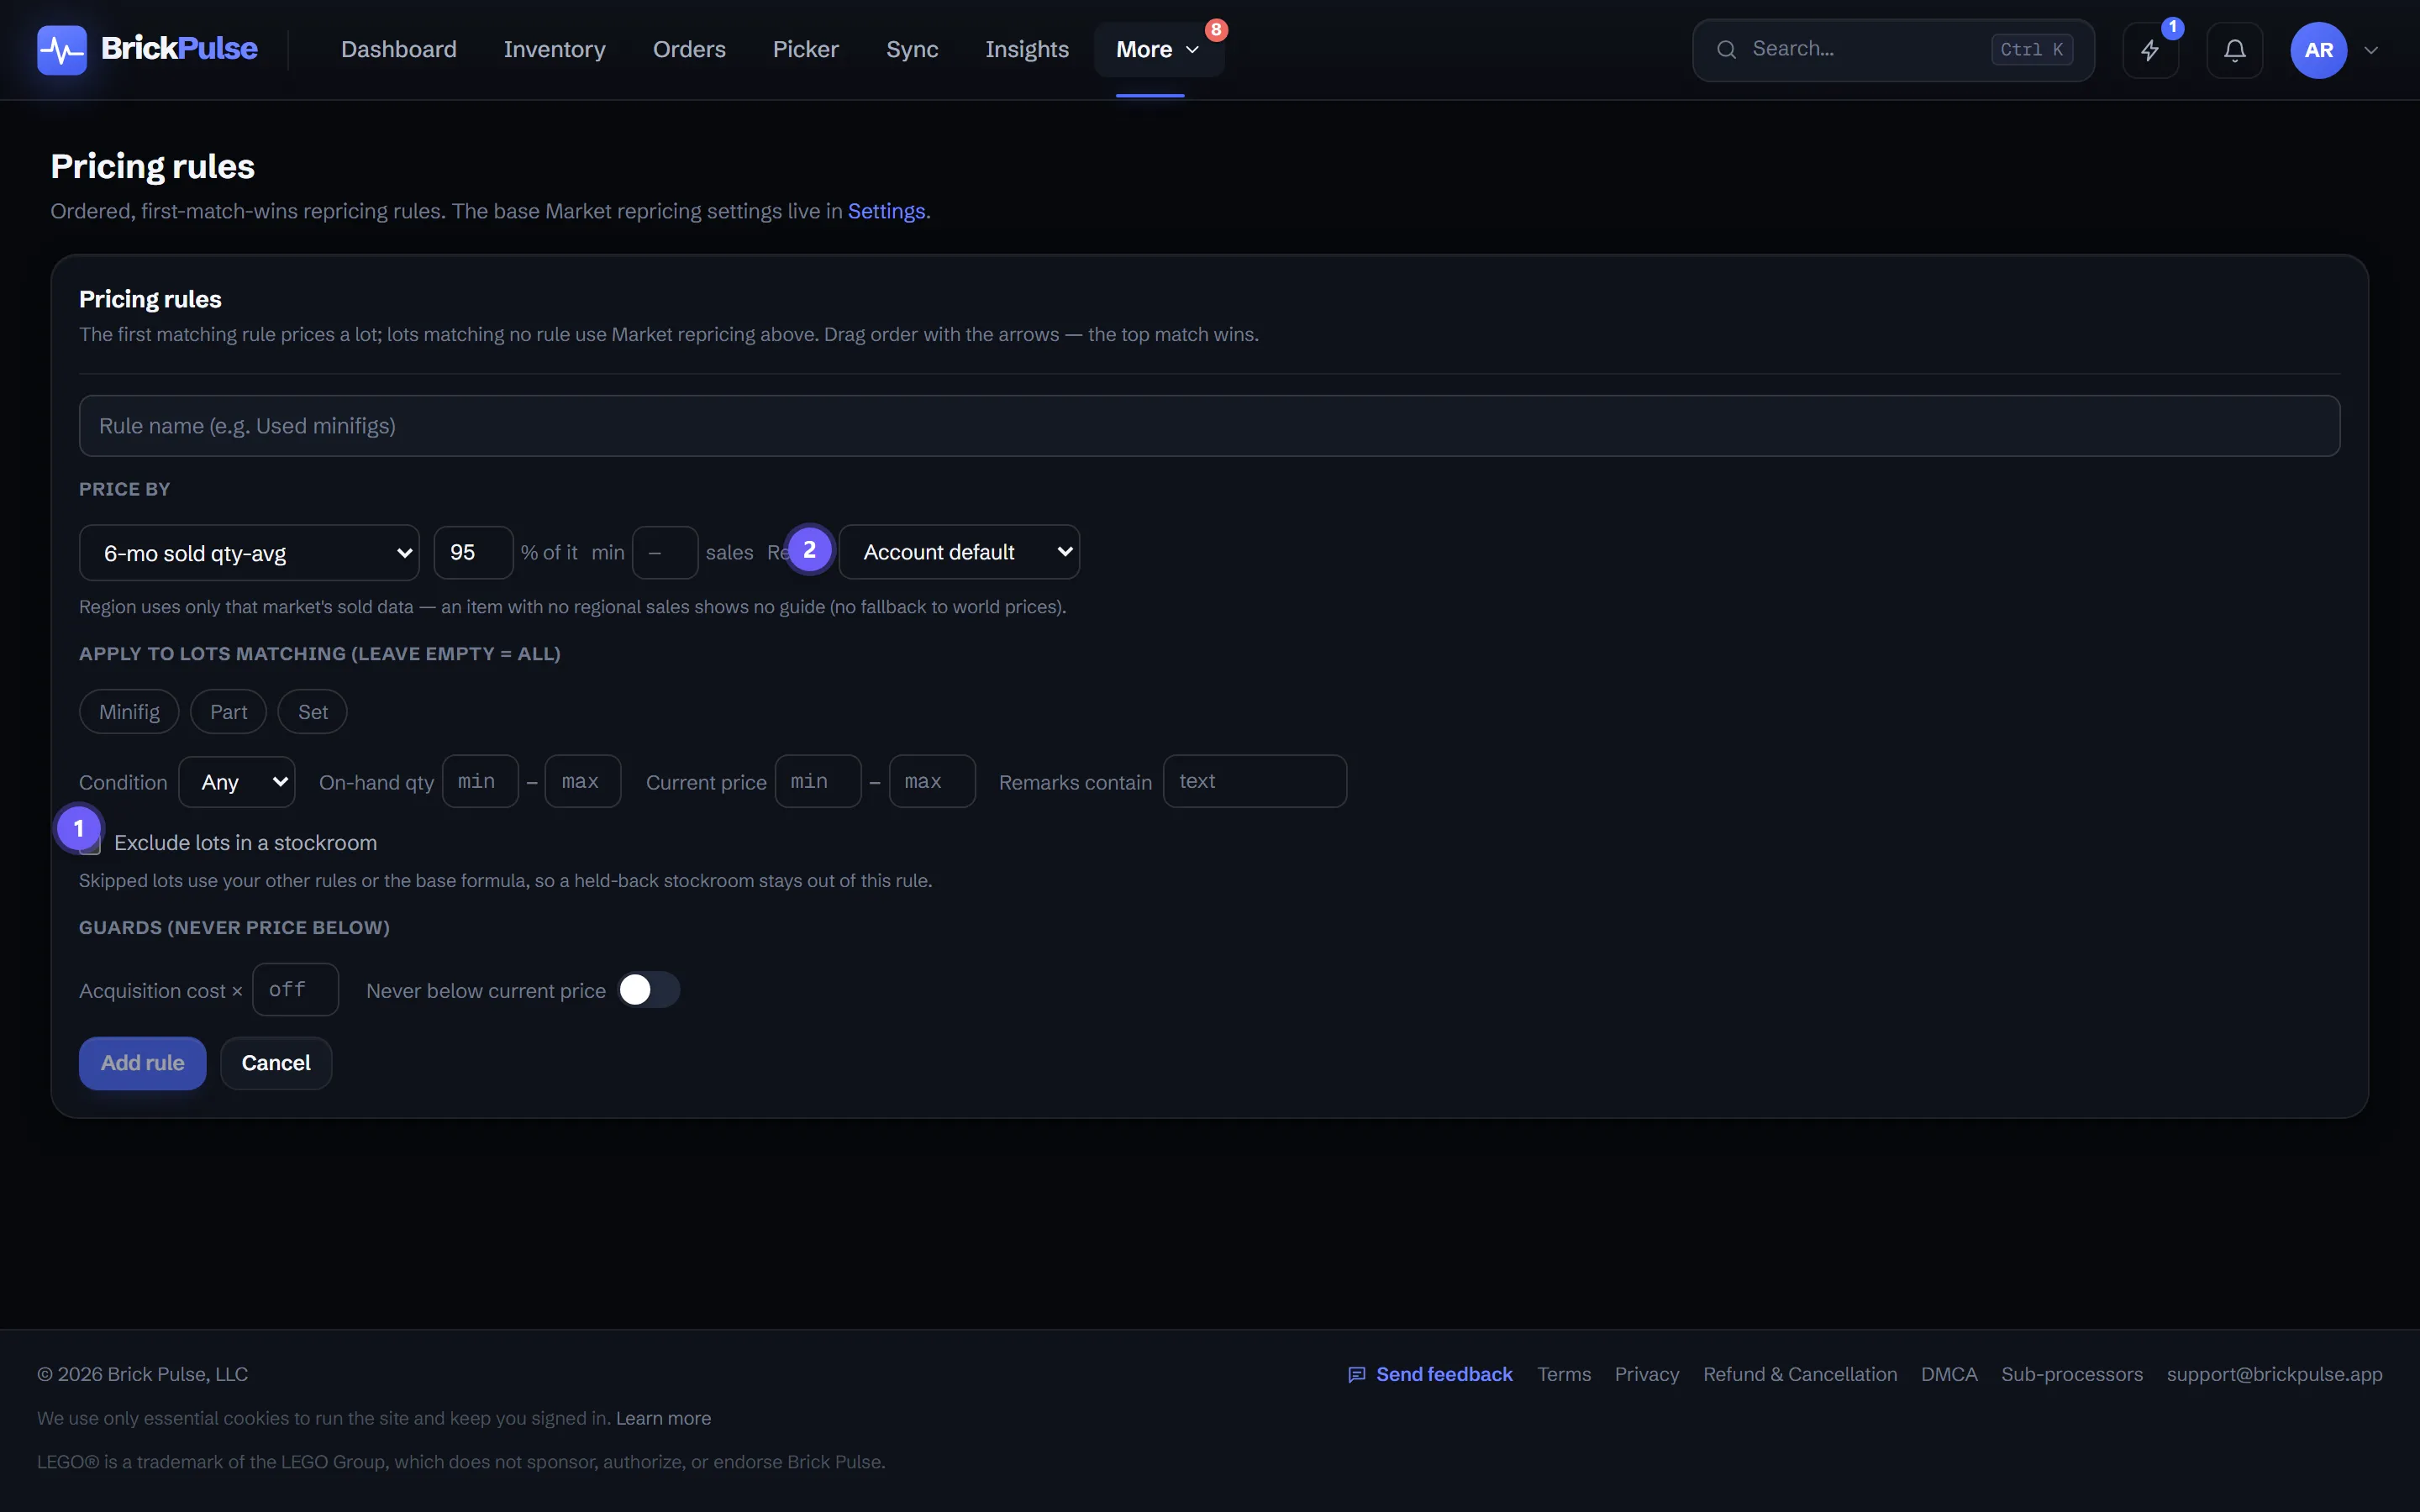Click the Cancel button
2420x1512 pixels.
tap(276, 1063)
